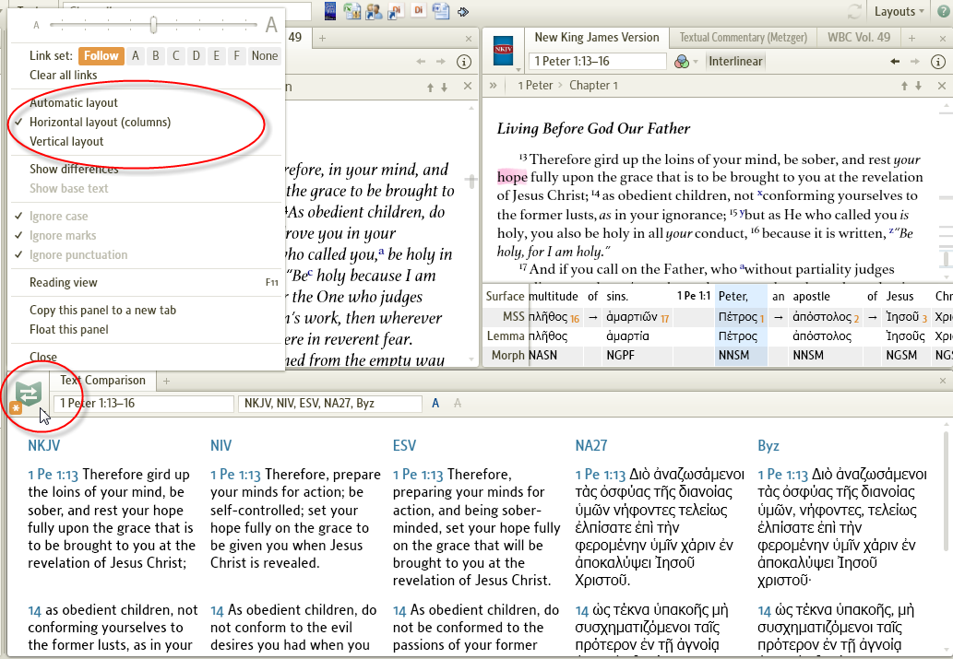Click down arrow in left panel locator bar

(445, 88)
